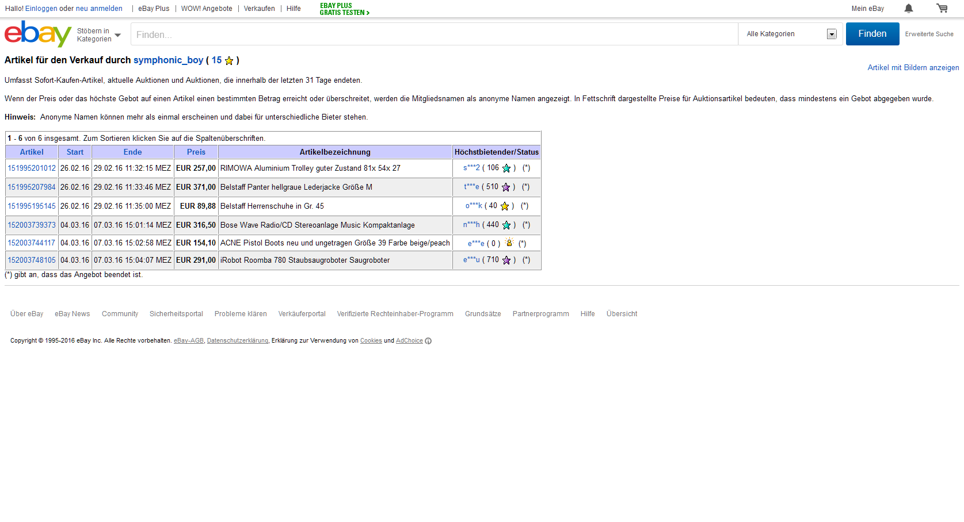This screenshot has height=522, width=964.
Task: Open Über eBay footer link
Action: [x=26, y=314]
